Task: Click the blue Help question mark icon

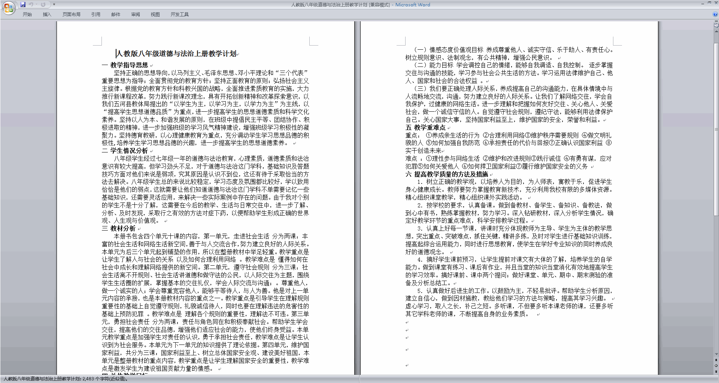Action: point(715,14)
